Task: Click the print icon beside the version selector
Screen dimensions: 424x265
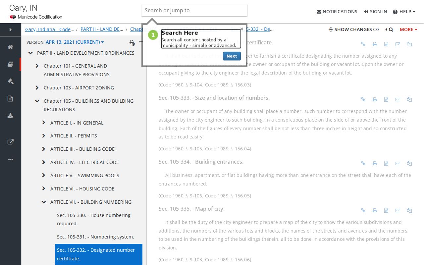Action: (132, 42)
